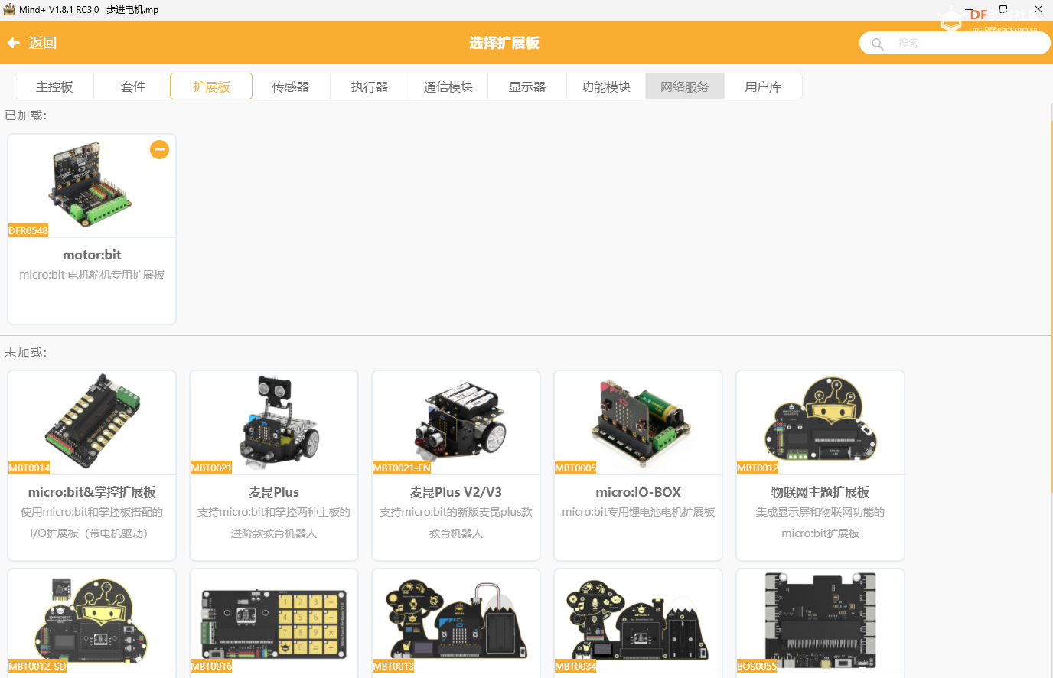Click the 搜索 input field
This screenshot has width=1053, height=678.
point(964,44)
